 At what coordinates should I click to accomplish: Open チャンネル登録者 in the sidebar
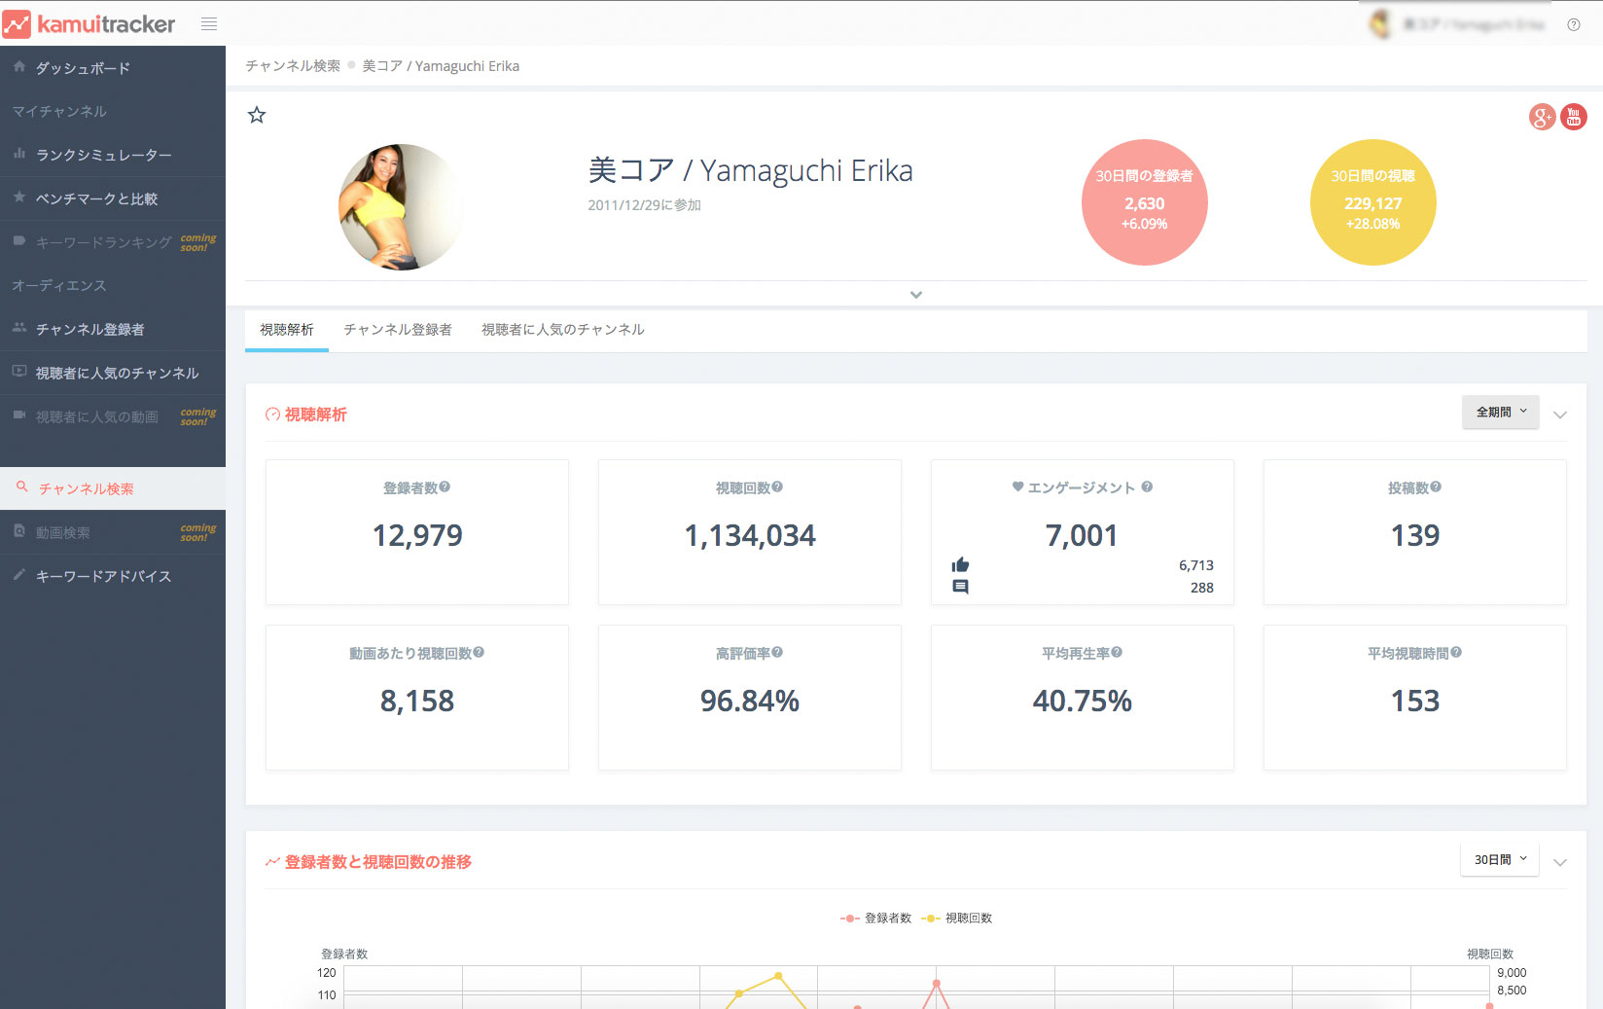coord(113,329)
